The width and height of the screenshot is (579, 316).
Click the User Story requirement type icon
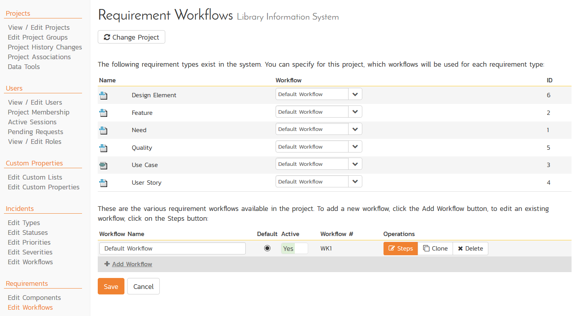(103, 183)
